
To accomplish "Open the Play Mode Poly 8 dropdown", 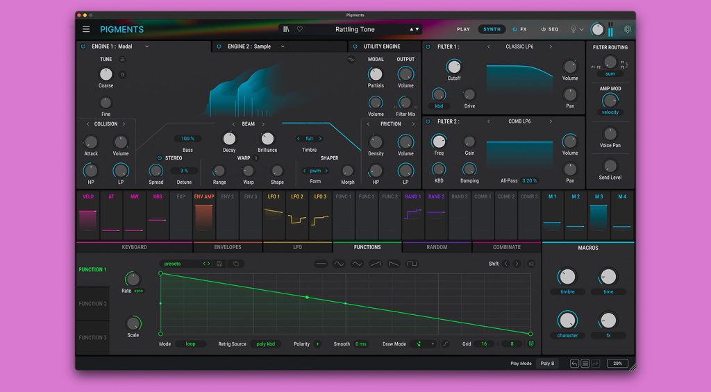I will 547,364.
